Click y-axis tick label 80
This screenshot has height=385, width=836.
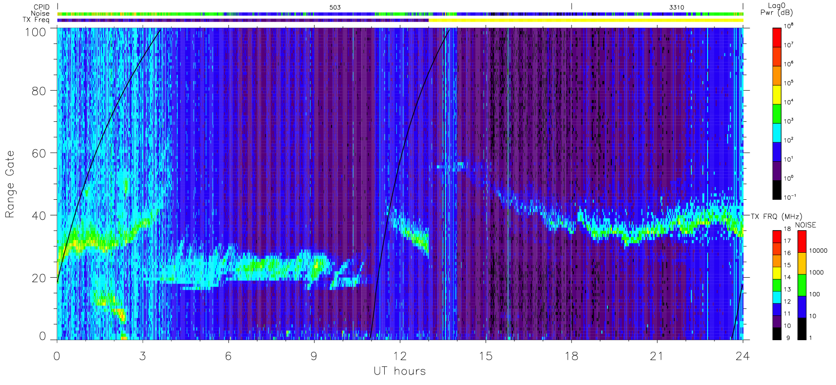coord(39,91)
